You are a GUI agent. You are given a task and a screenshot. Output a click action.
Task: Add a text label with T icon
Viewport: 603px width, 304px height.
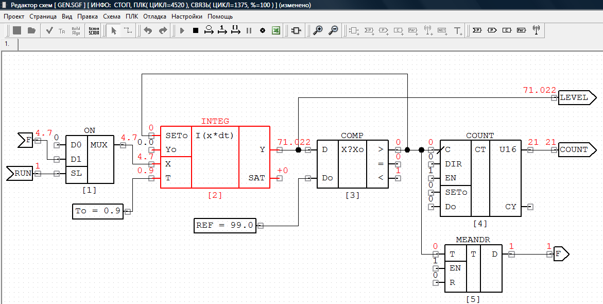[x=458, y=31]
